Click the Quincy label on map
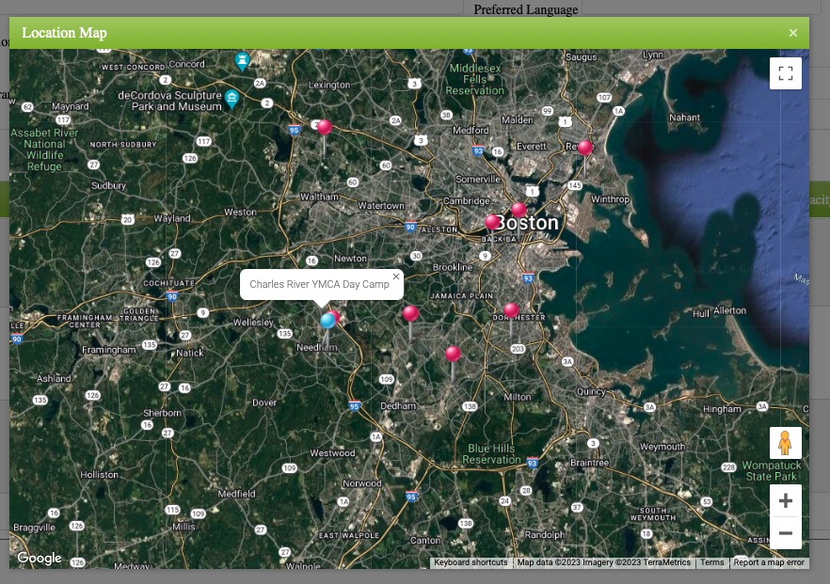 tap(591, 391)
